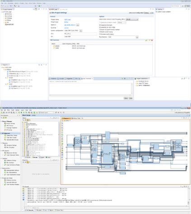Click Link with Editor icon in Project Explorer
Screen dimensions: 191x214
pos(36,9)
